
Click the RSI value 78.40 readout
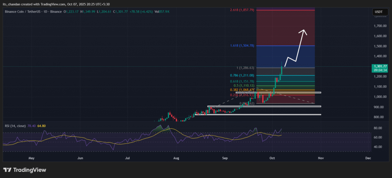41,124
